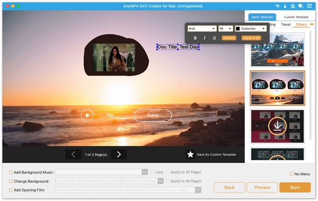Select the mountain template thumbnail
Screen dimensions: 318x201
coord(277,50)
